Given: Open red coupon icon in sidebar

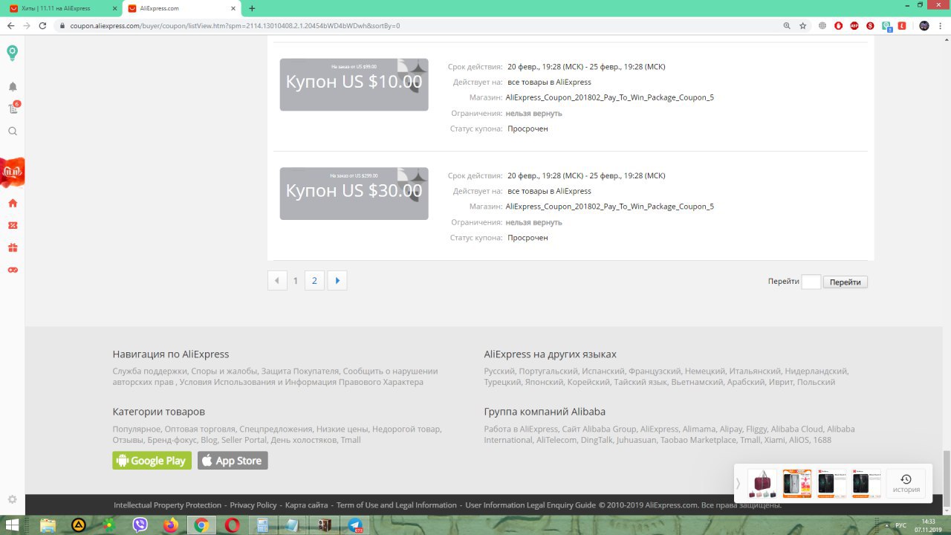Looking at the screenshot, I should (13, 225).
